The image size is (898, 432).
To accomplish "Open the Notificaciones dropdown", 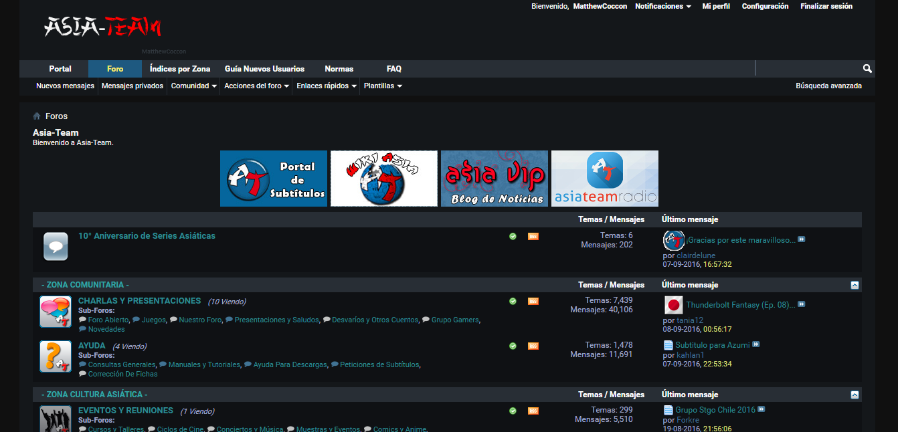I will coord(663,6).
